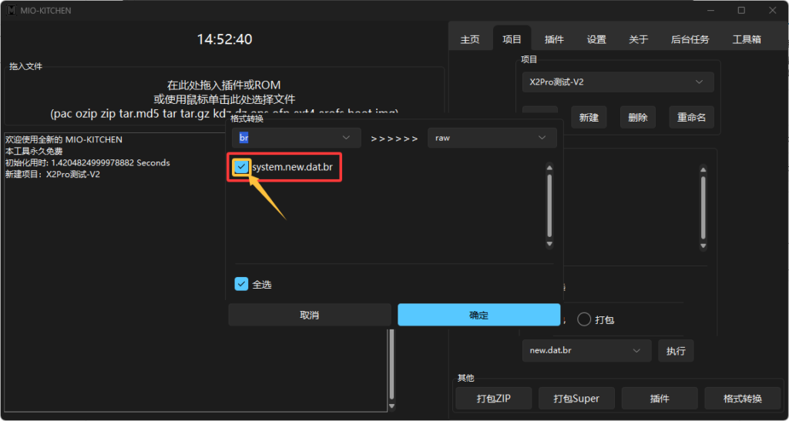
Task: Switch to the 主页 tab
Action: coord(470,39)
